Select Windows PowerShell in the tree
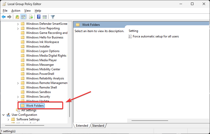 point(40,74)
